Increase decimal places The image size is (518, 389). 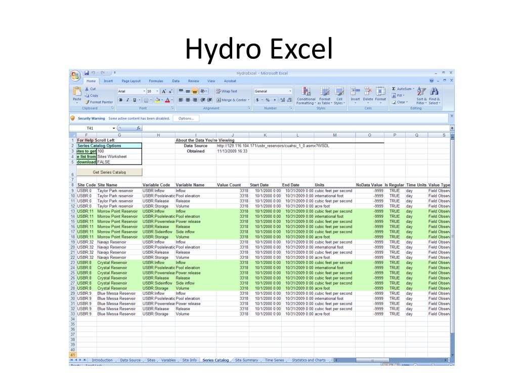tap(282, 100)
